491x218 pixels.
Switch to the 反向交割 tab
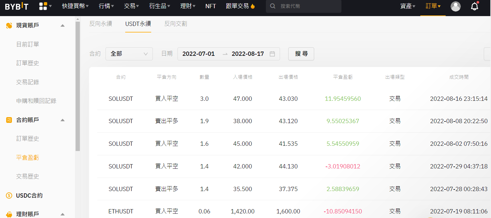175,24
